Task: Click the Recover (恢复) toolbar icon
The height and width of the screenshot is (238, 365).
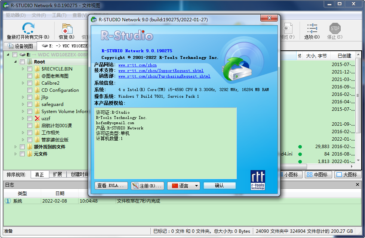Action: 67,29
